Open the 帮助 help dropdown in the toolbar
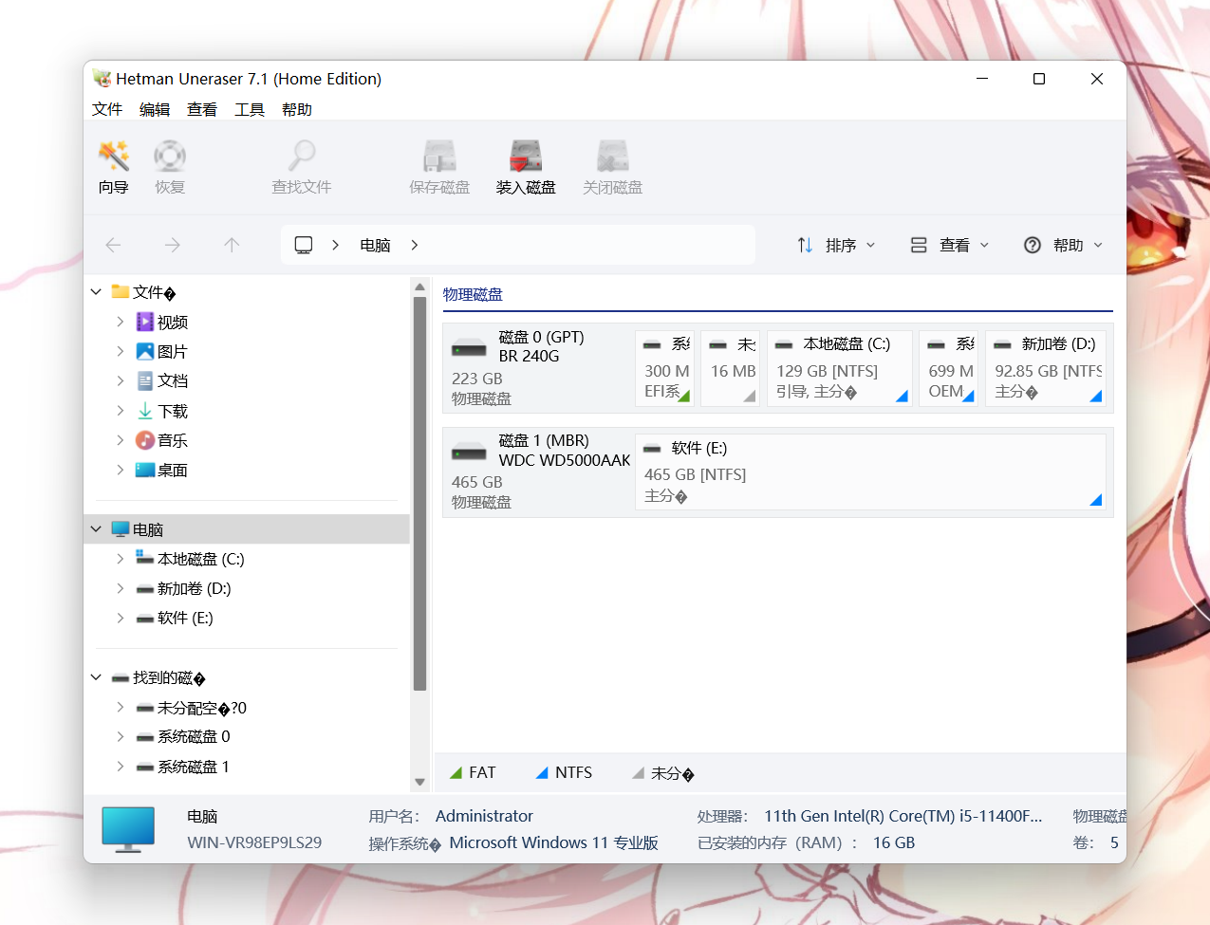Viewport: 1210px width, 925px height. point(1064,245)
